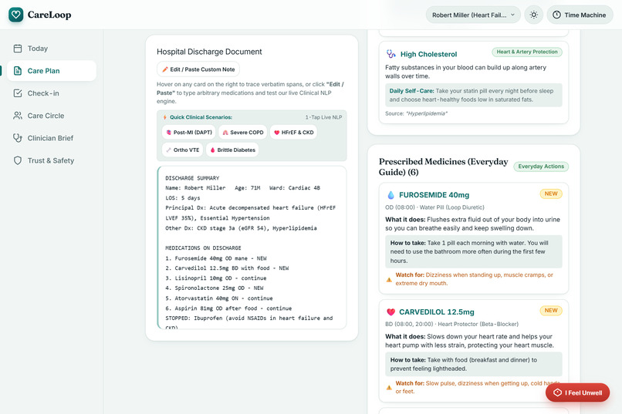
Task: Click the warning icon in Furosemide Watch for
Action: 389,280
